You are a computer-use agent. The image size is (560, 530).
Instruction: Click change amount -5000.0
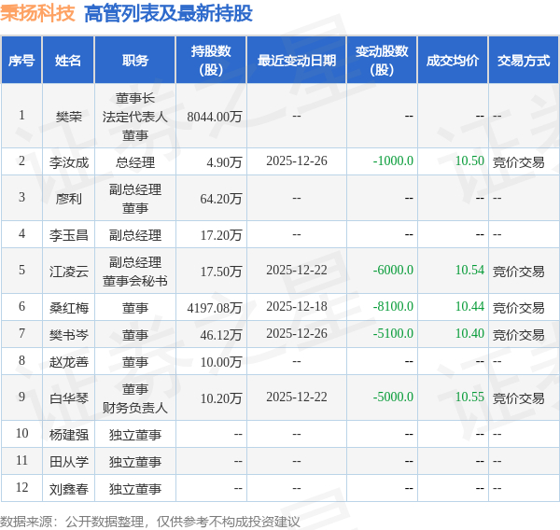click(393, 397)
